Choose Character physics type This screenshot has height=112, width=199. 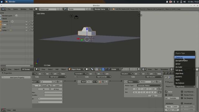tap(185, 57)
